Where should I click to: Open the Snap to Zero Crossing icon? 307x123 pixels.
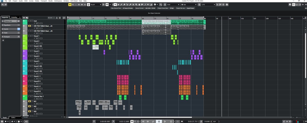pos(161,5)
